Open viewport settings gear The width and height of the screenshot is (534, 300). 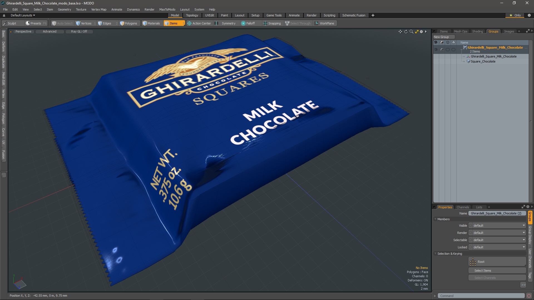pyautogui.click(x=422, y=32)
